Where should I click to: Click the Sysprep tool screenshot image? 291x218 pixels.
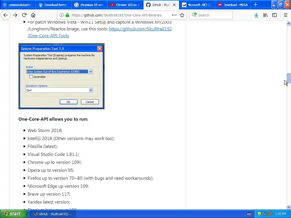pos(61,76)
